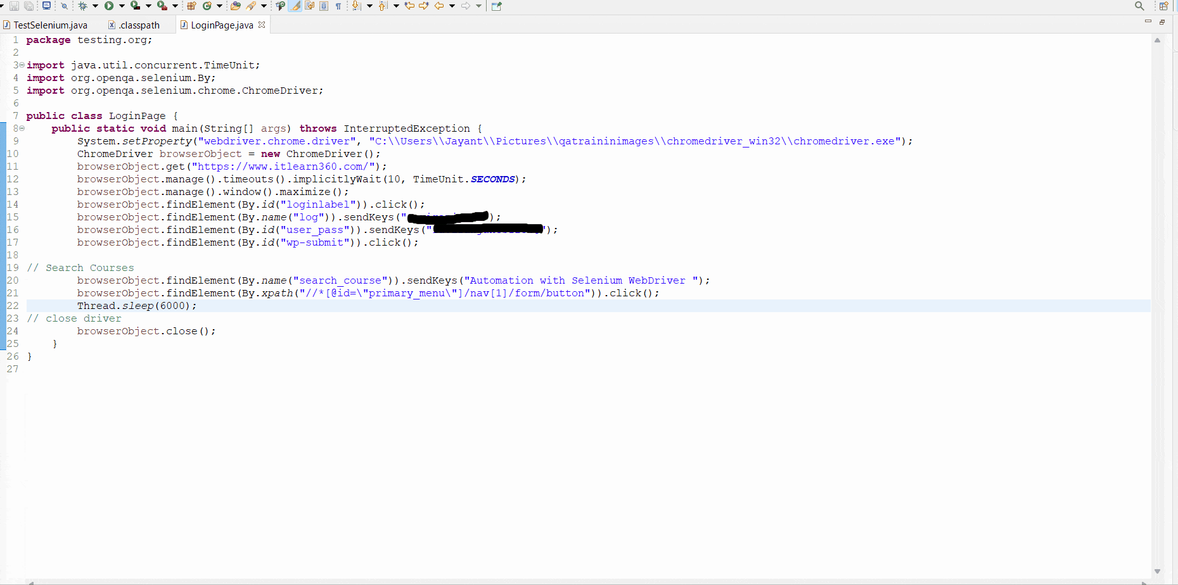Switch to the .classpath tab
This screenshot has height=585, width=1178.
pyautogui.click(x=134, y=25)
